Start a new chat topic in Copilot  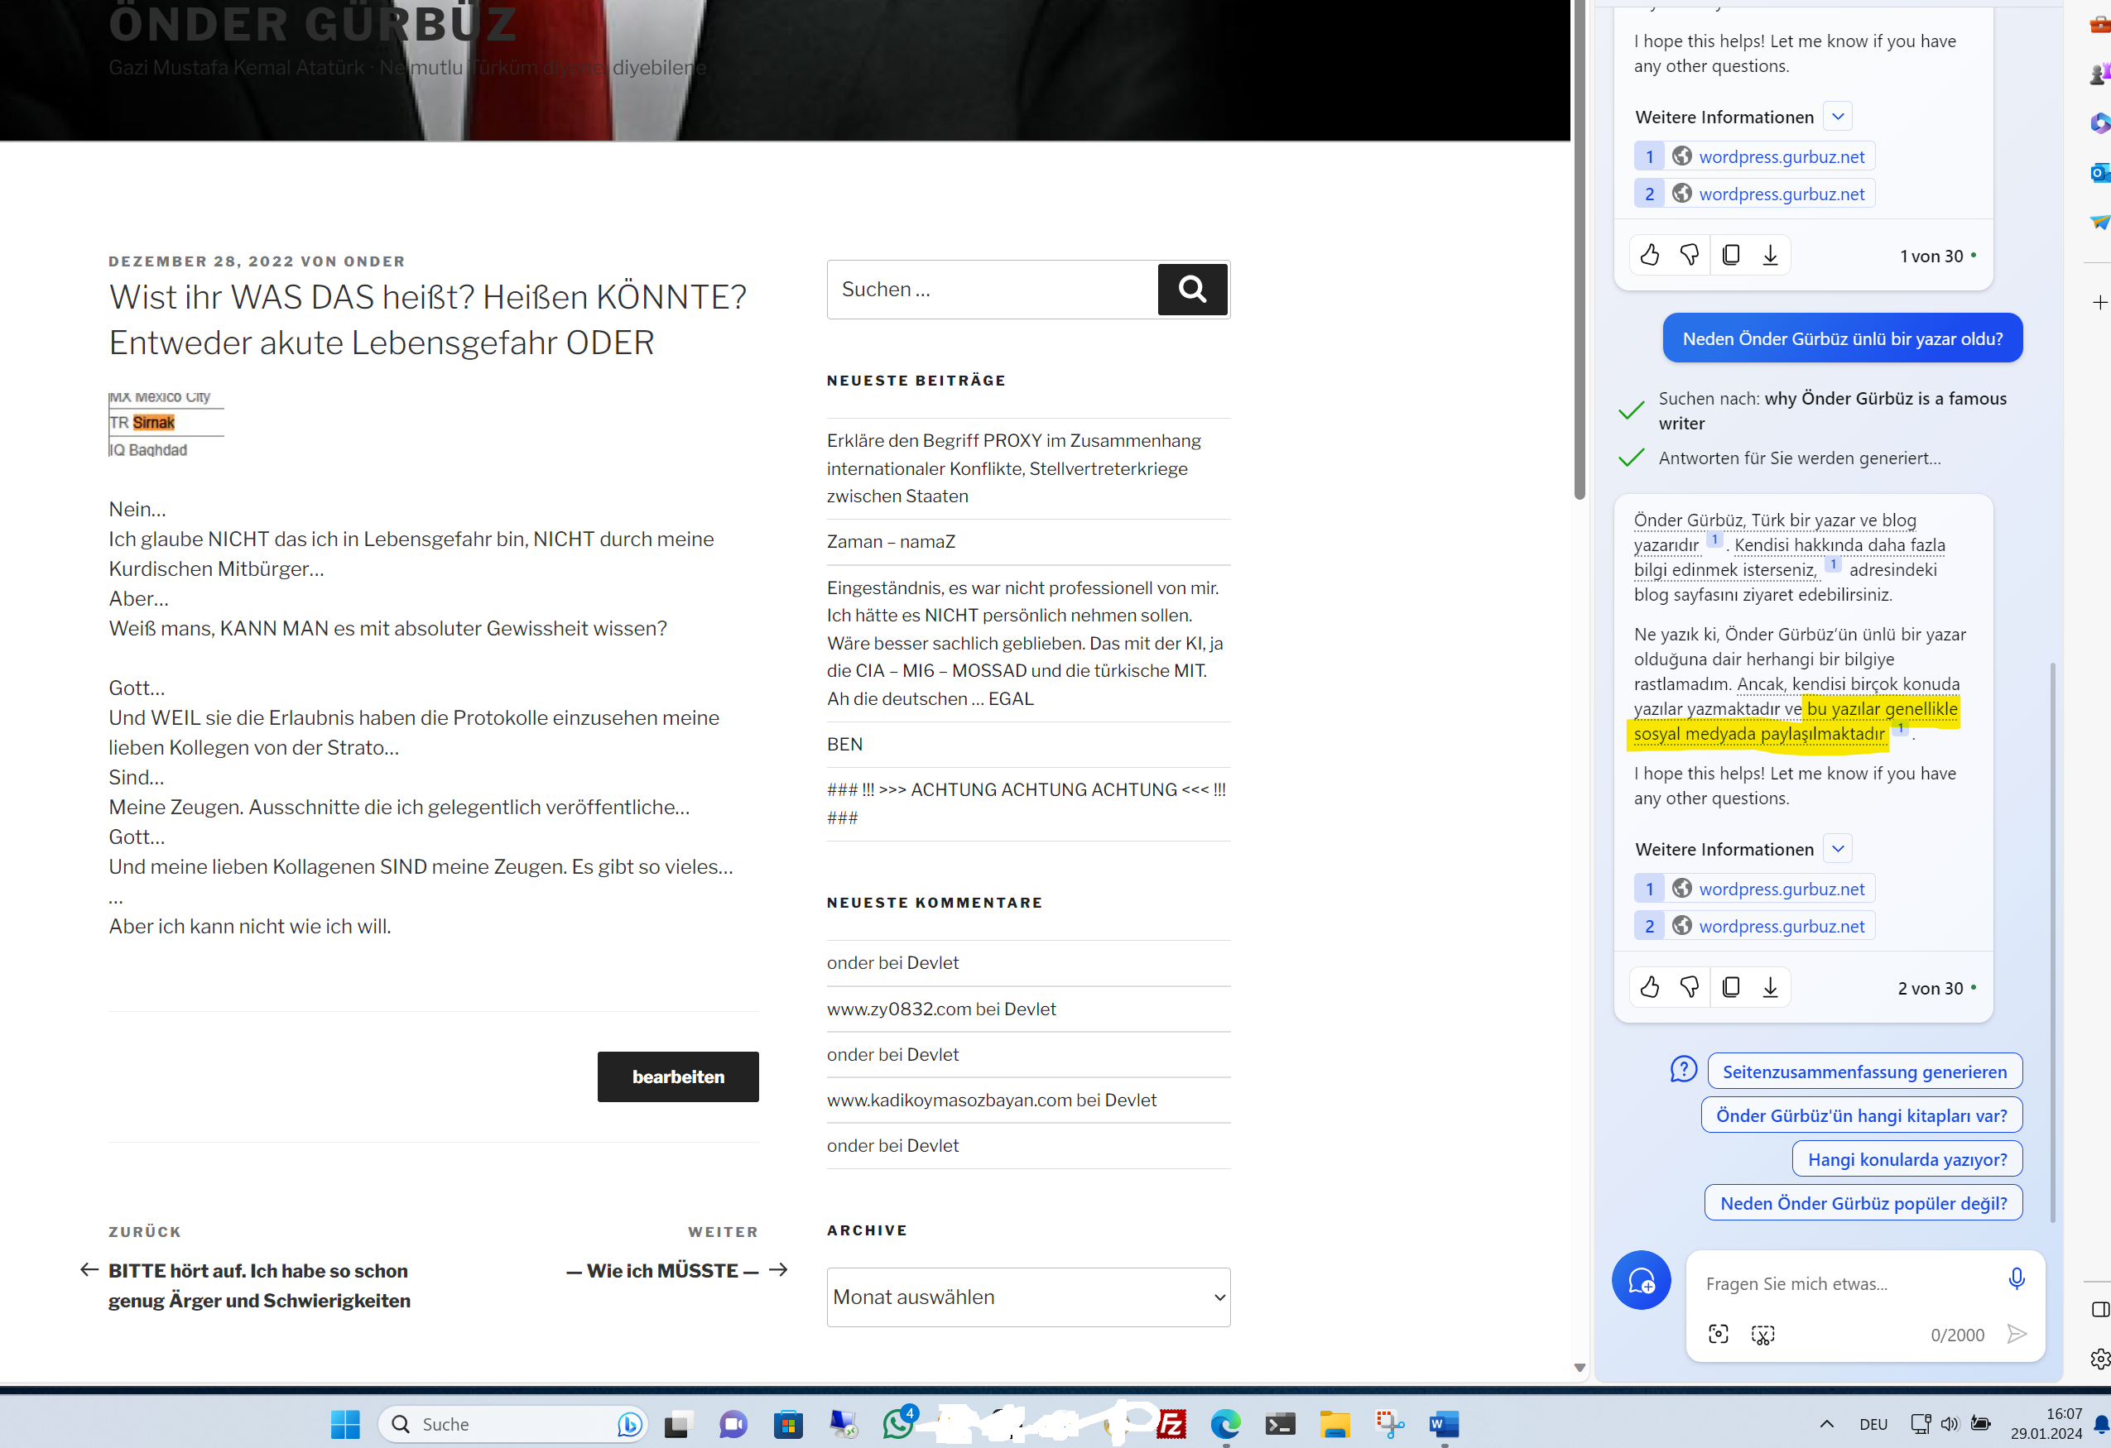[x=1642, y=1280]
